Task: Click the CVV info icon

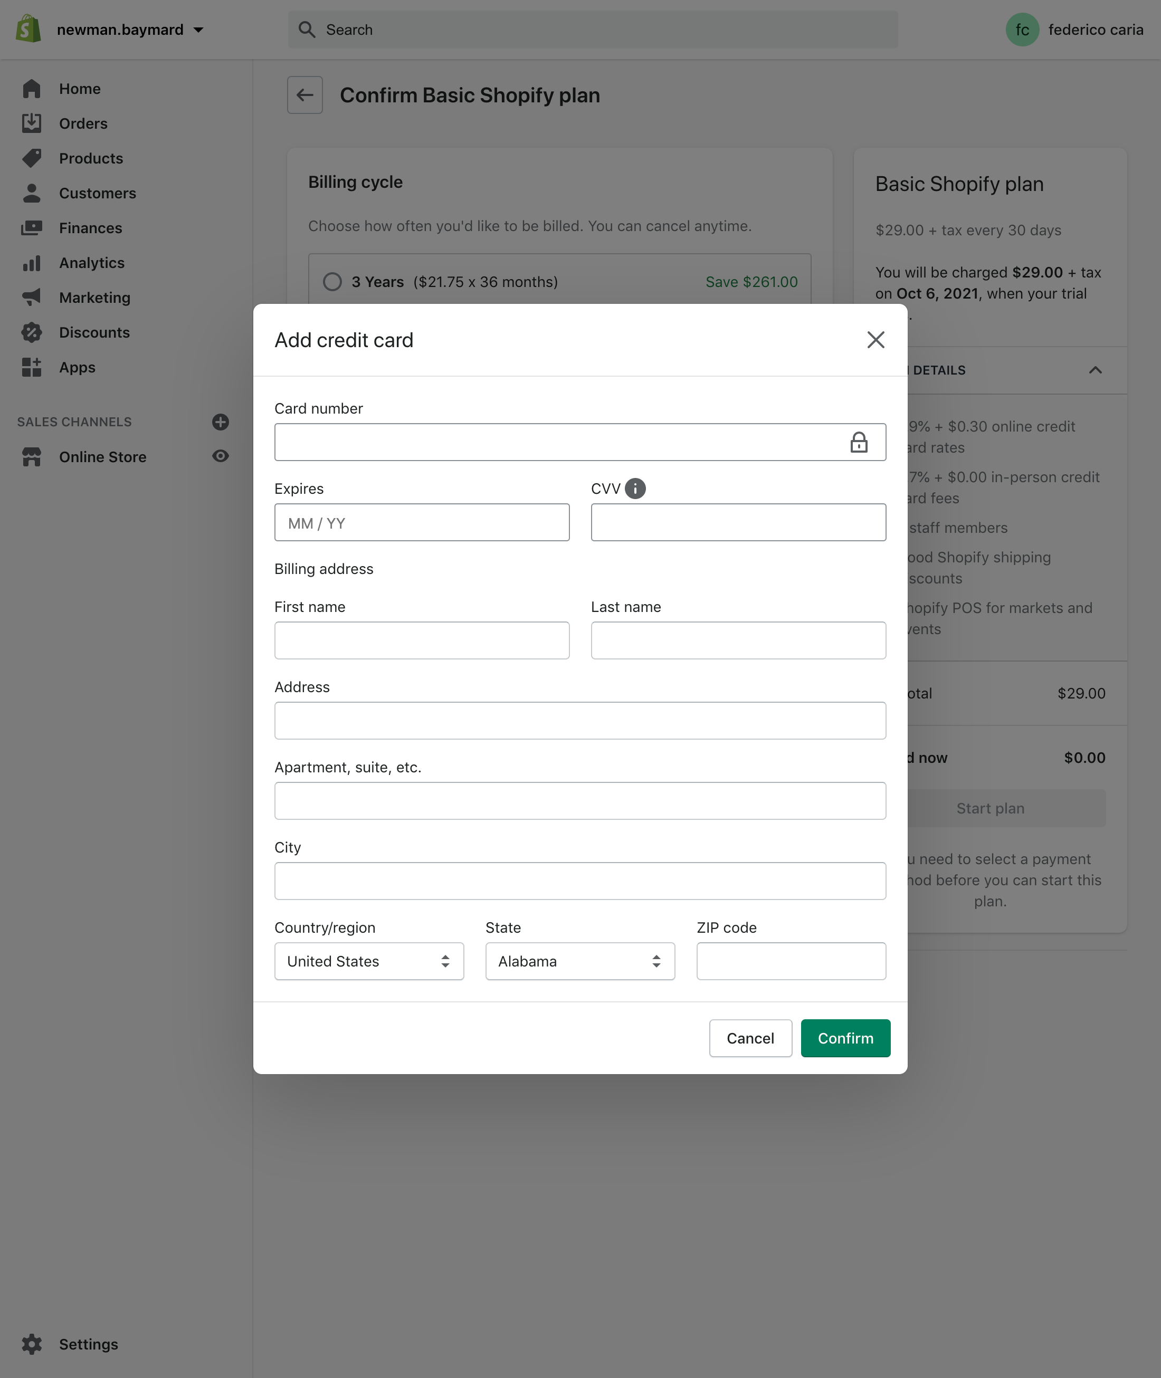Action: click(x=634, y=489)
